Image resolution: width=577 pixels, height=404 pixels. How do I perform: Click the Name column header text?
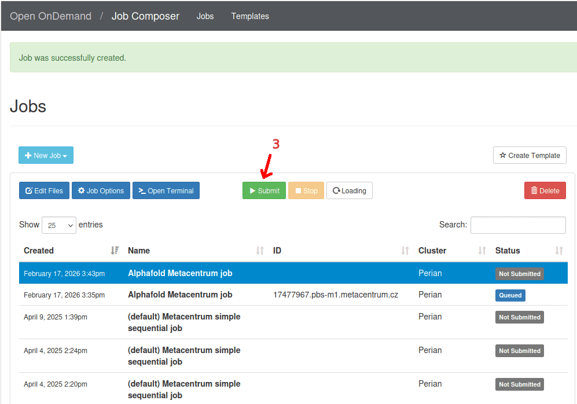click(139, 251)
